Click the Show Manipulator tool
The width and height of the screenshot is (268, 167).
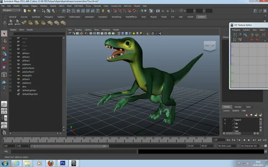pyautogui.click(x=4, y=88)
